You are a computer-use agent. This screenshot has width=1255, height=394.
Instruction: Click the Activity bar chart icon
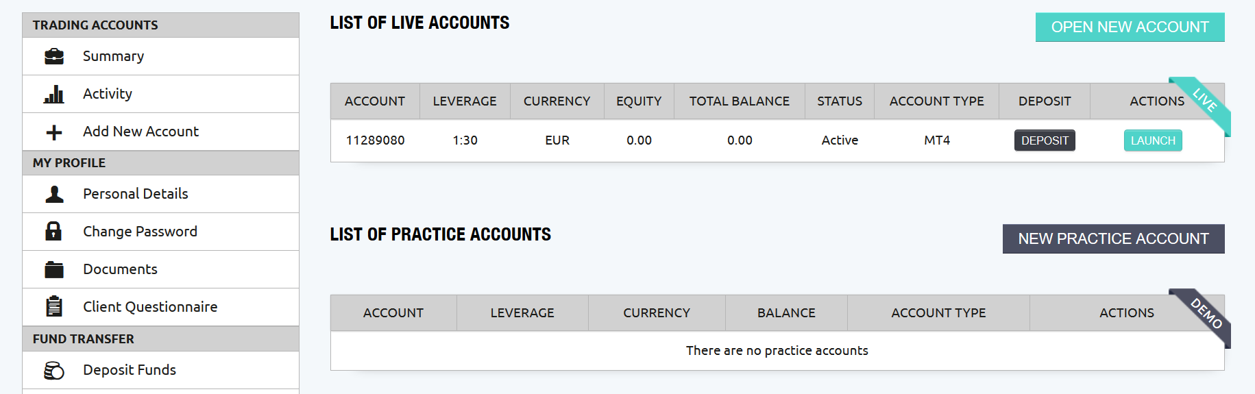click(54, 94)
